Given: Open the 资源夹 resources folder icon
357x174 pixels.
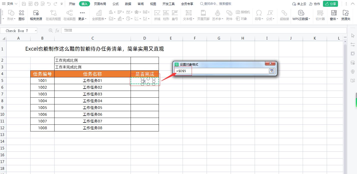Looking at the screenshot, I should (x=346, y=15).
